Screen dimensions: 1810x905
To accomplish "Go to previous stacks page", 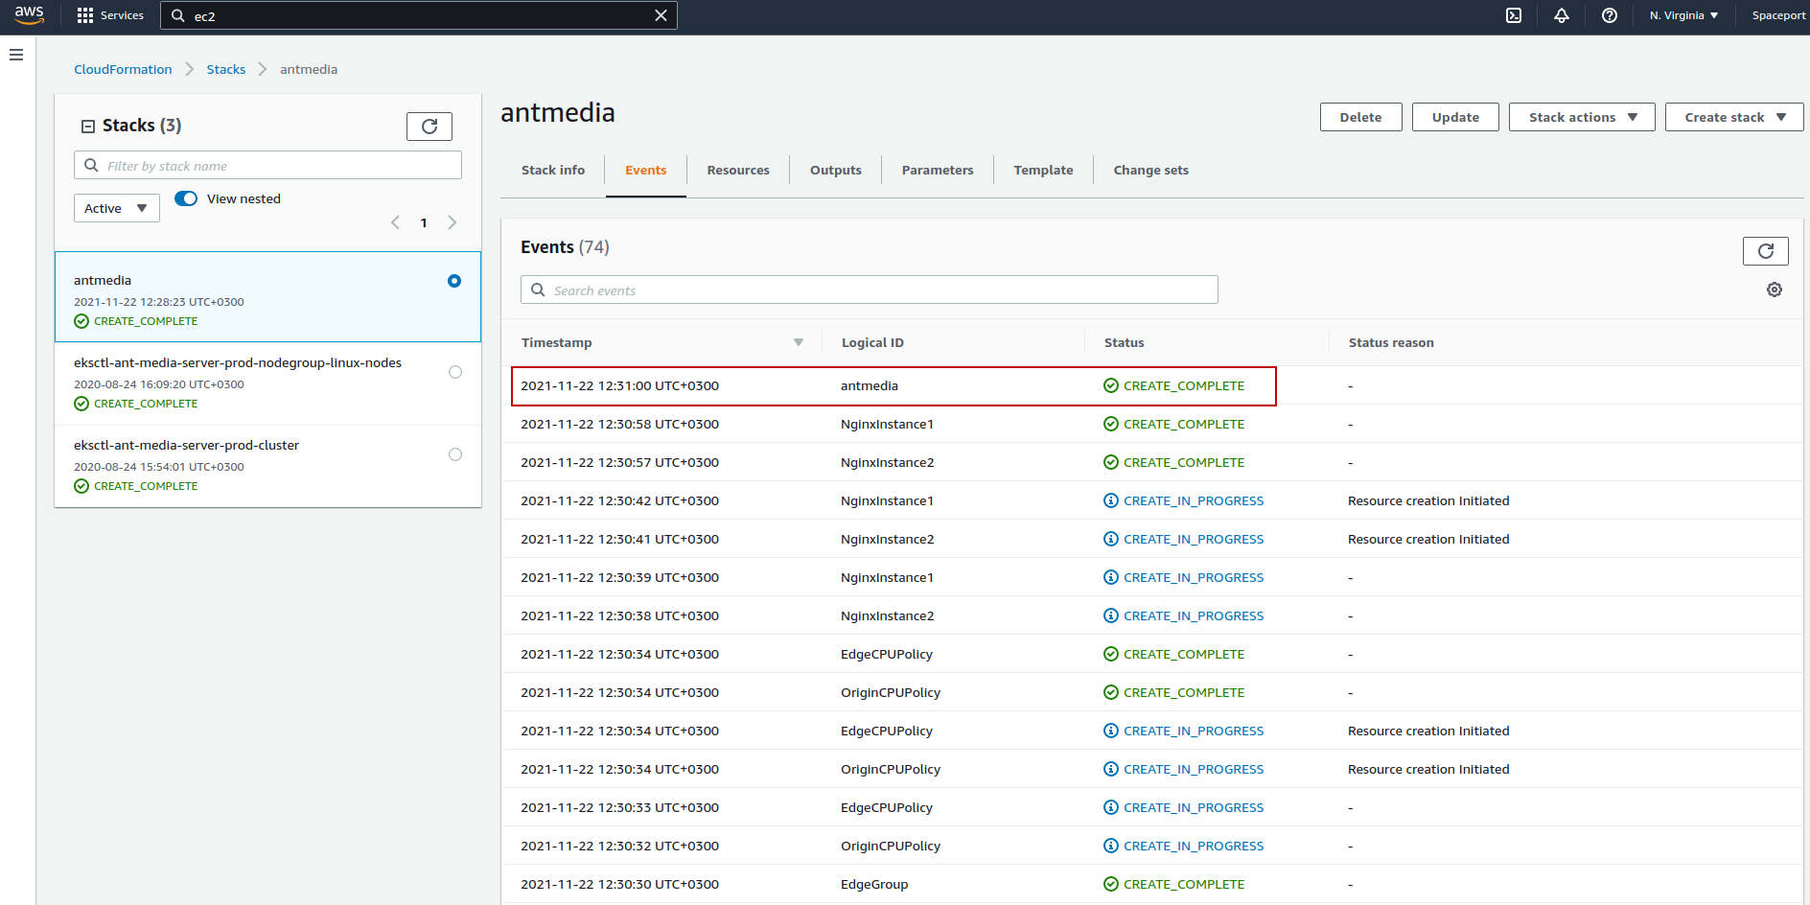I will tap(395, 222).
